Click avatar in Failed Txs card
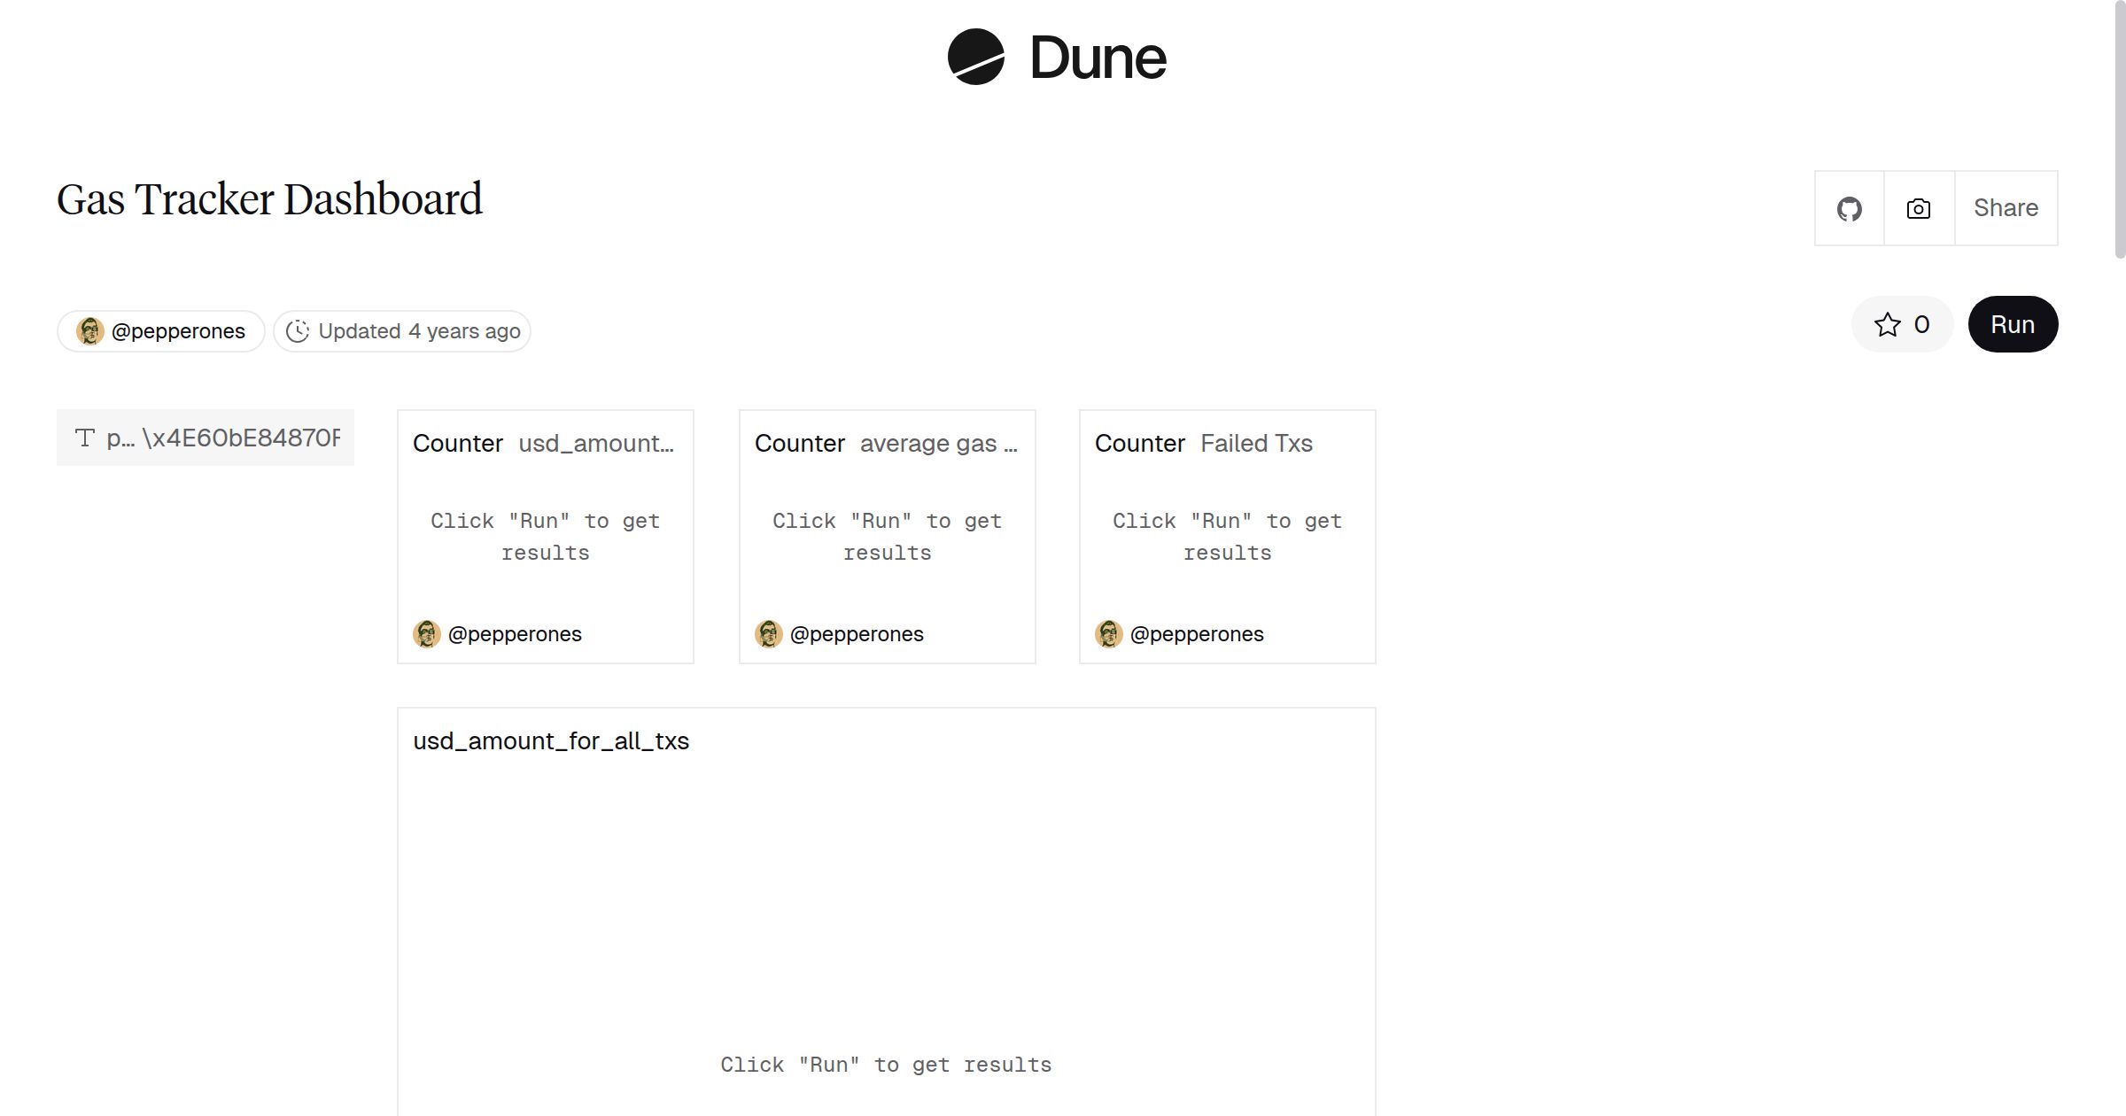 (1108, 634)
